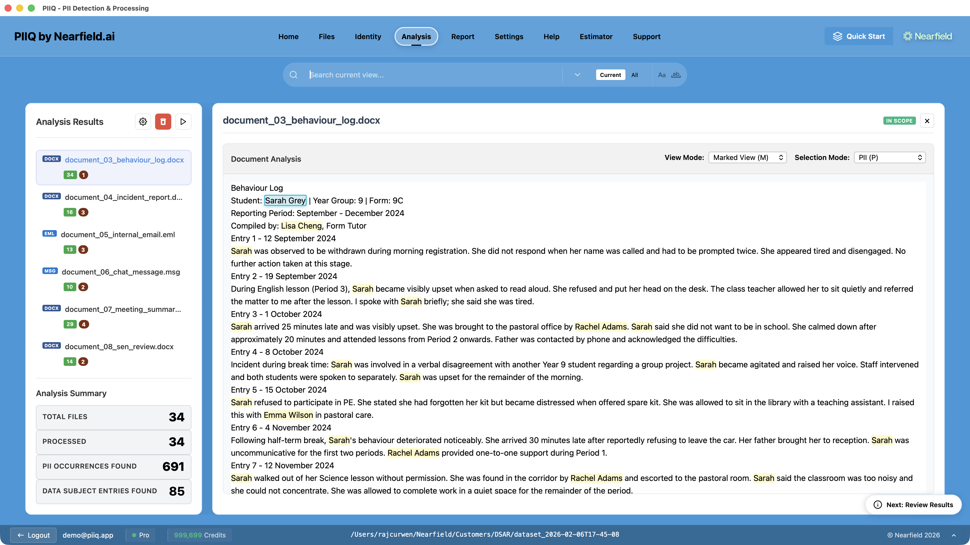This screenshot has height=545, width=970.
Task: Toggle case-sensitive search with Aa
Action: pyautogui.click(x=662, y=74)
